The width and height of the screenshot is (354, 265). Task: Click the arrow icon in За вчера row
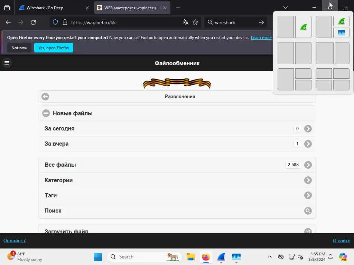[308, 144]
